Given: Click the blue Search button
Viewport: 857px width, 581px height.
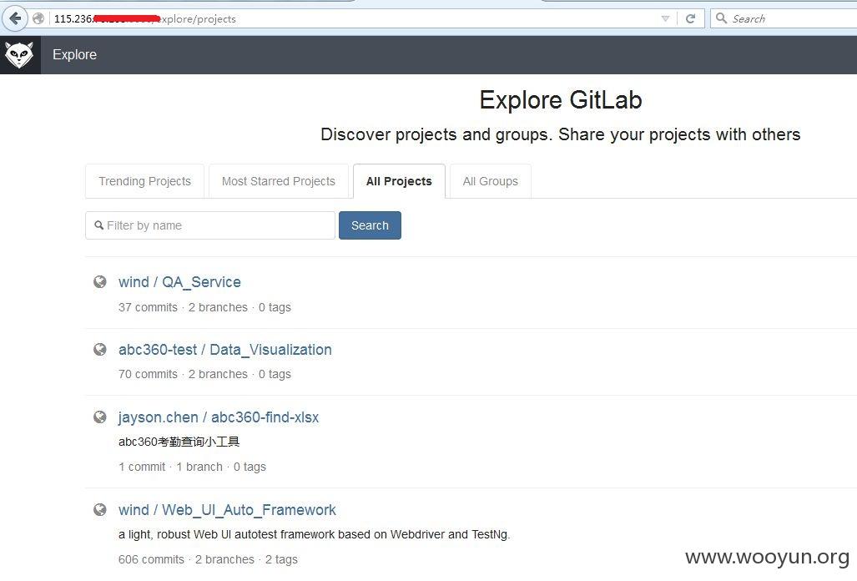Looking at the screenshot, I should [x=370, y=225].
